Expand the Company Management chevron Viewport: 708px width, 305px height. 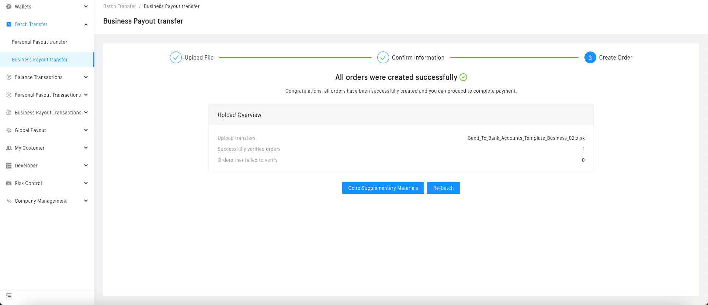point(86,201)
